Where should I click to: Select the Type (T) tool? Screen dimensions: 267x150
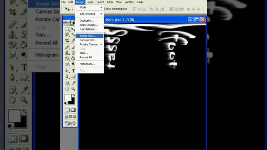(73, 70)
